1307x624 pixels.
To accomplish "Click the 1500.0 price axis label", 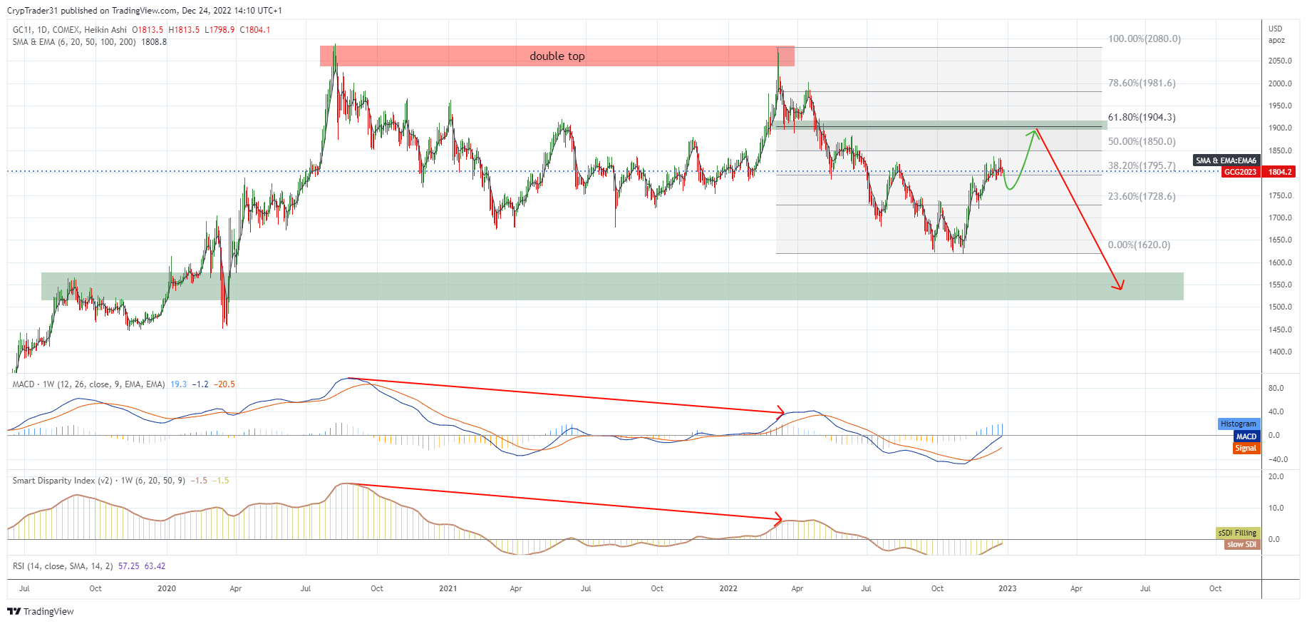I will pos(1280,307).
